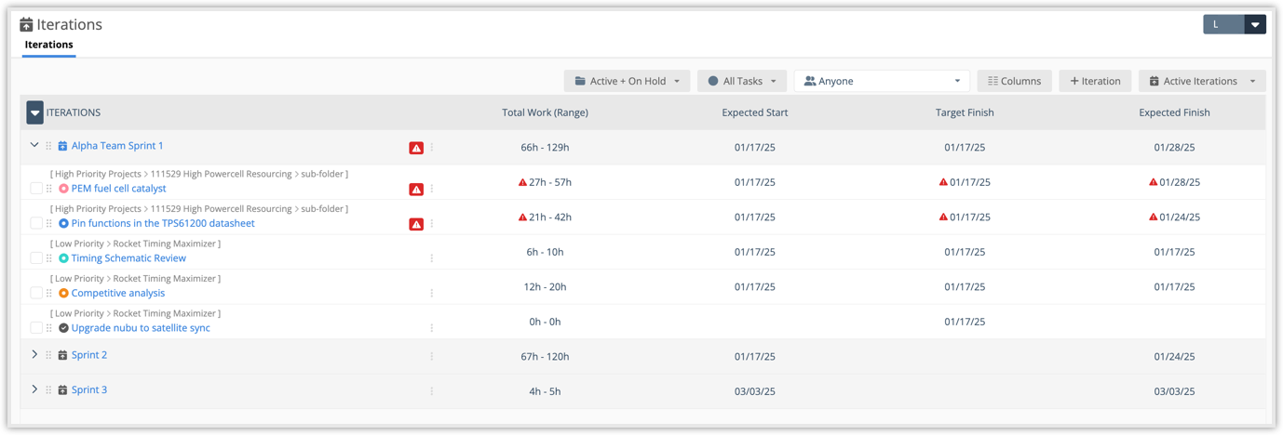Select the Iterations tab
The height and width of the screenshot is (435, 1283).
point(48,45)
